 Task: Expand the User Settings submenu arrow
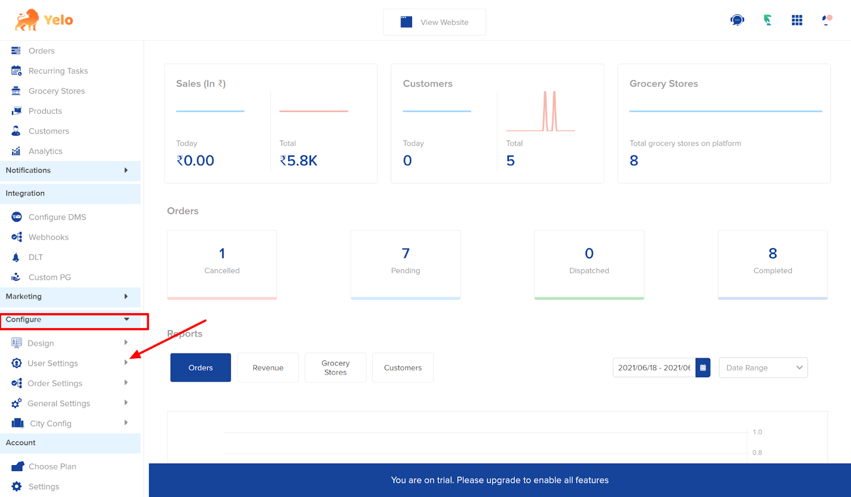pyautogui.click(x=126, y=363)
